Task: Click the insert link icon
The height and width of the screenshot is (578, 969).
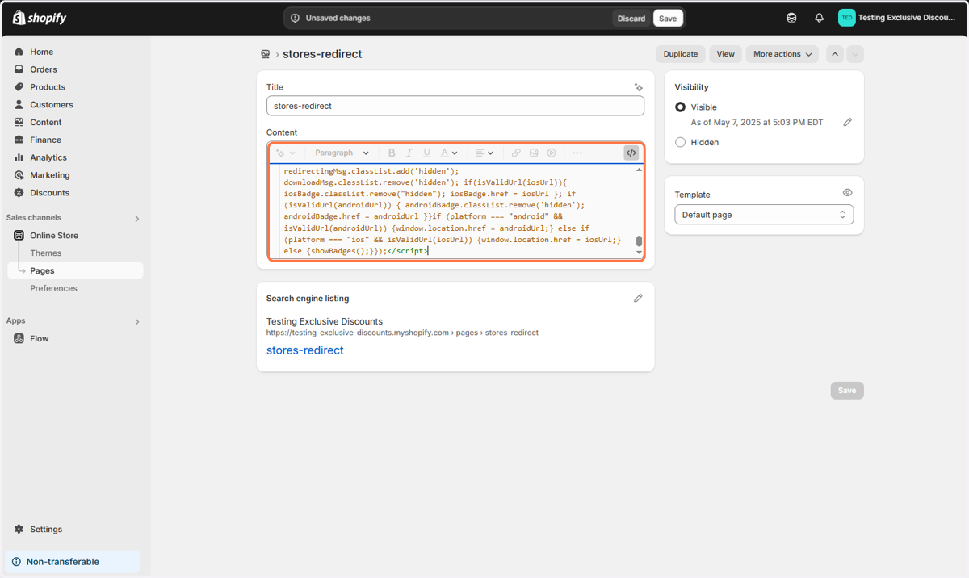Action: 516,153
